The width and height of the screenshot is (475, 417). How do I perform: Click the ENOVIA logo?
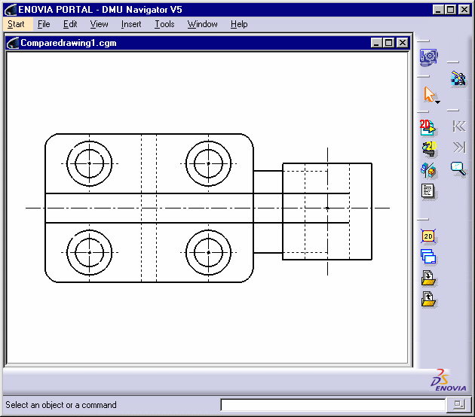[449, 380]
